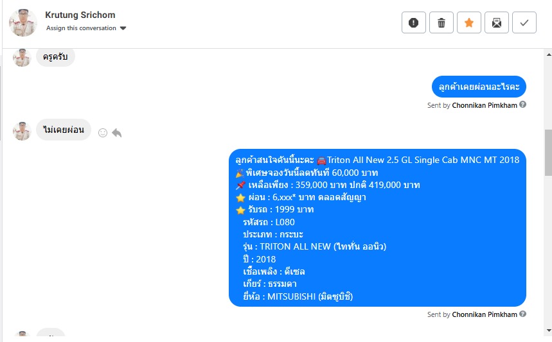The width and height of the screenshot is (552, 342).
Task: Click Krutung Srichom header profile photo
Action: pyautogui.click(x=23, y=23)
